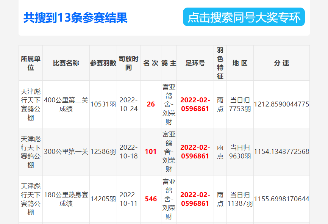Click the red rank number 26
This screenshot has width=328, height=224.
pos(151,104)
